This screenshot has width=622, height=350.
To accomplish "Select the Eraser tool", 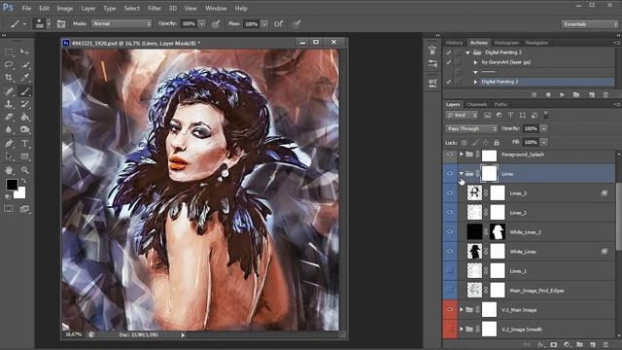I will tap(9, 117).
